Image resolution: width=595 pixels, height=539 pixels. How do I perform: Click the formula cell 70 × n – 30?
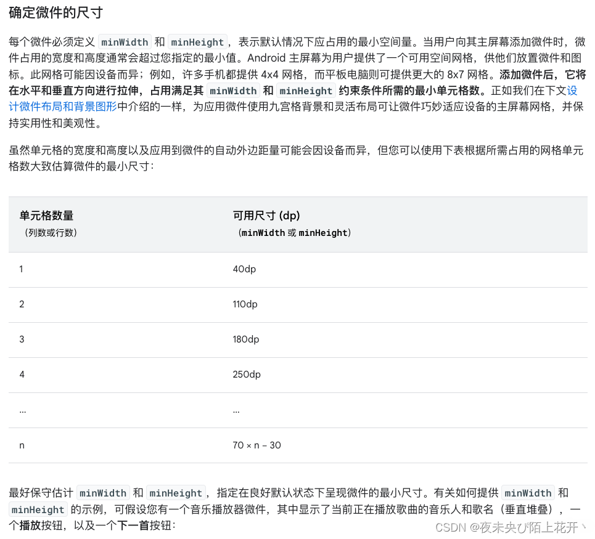click(x=256, y=445)
